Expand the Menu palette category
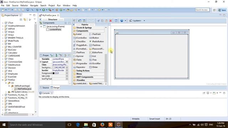The height and width of the screenshot is (128, 228). [89, 74]
